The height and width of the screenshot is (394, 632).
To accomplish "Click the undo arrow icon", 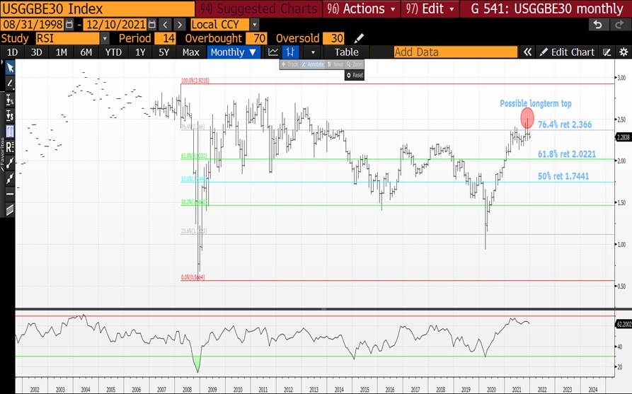I will [598, 25].
